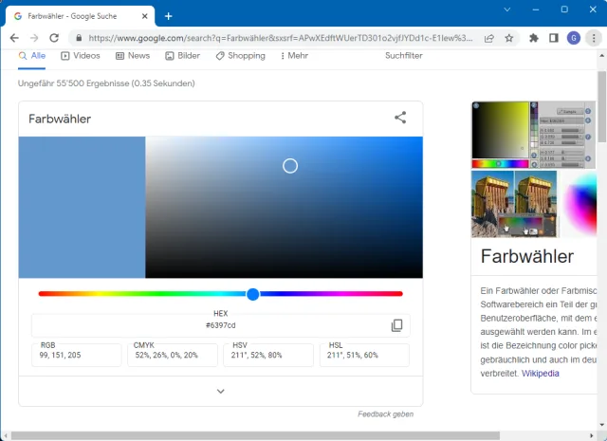Click the Feedback geben link
Image resolution: width=607 pixels, height=441 pixels.
[x=385, y=414]
